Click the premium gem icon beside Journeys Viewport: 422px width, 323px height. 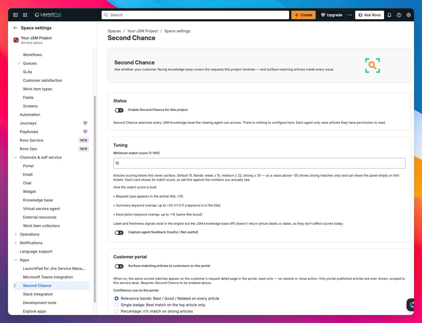pyautogui.click(x=85, y=123)
